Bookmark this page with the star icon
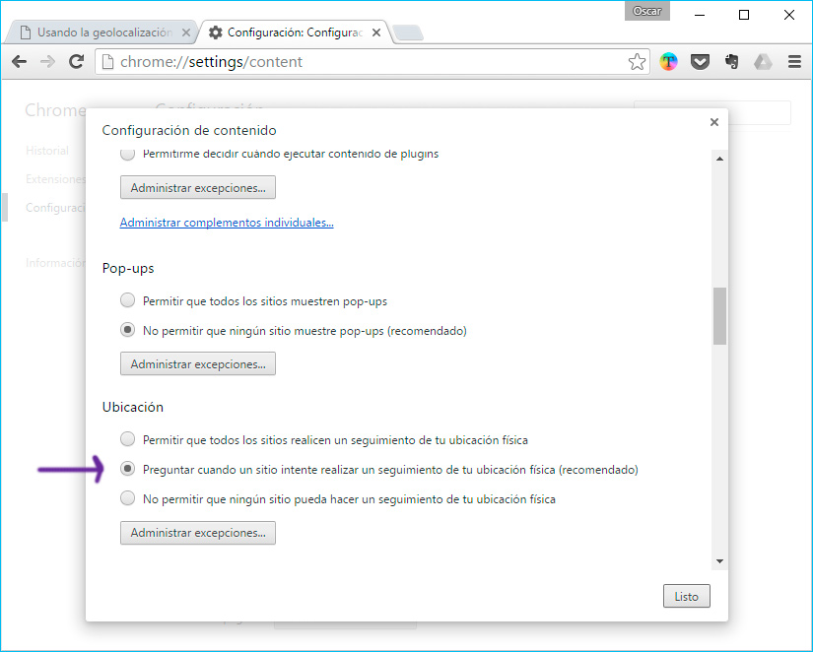The height and width of the screenshot is (652, 813). [x=637, y=62]
